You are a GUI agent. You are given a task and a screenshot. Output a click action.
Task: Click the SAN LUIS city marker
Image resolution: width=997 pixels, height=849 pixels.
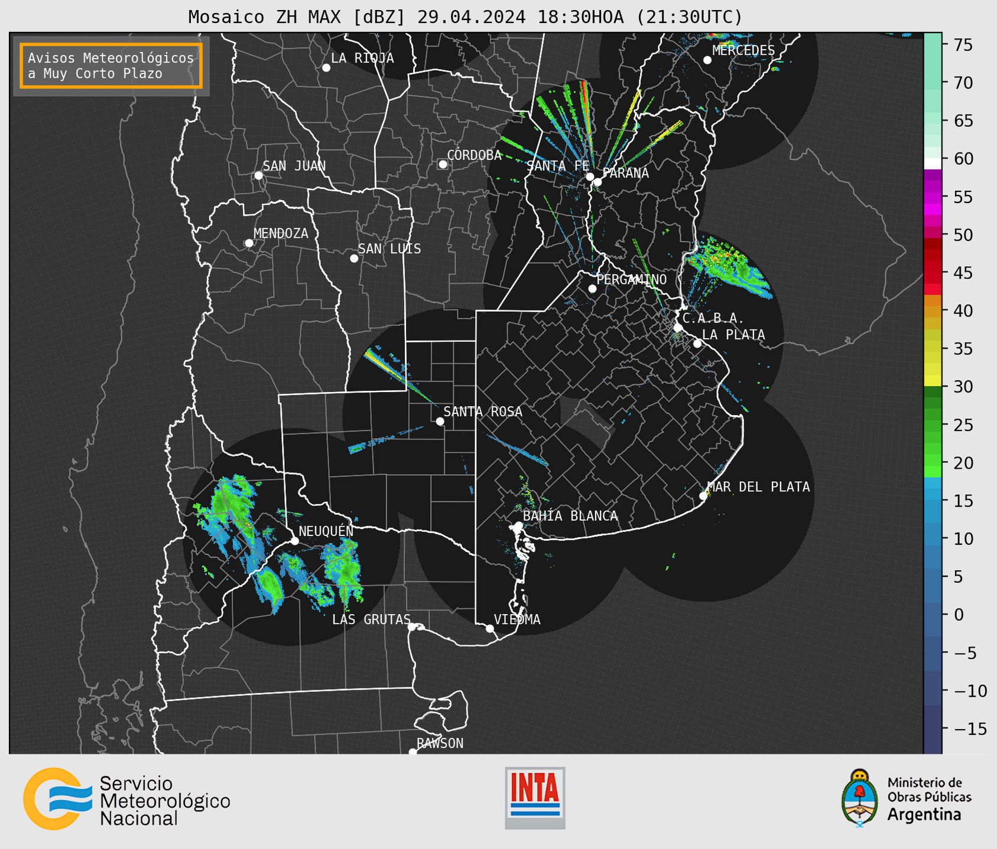pyautogui.click(x=354, y=259)
